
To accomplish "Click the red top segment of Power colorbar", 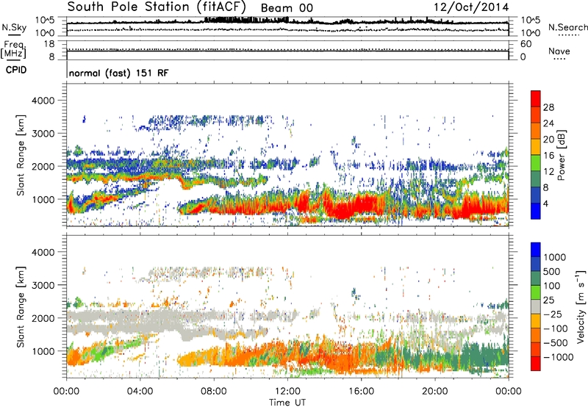I will click(536, 98).
